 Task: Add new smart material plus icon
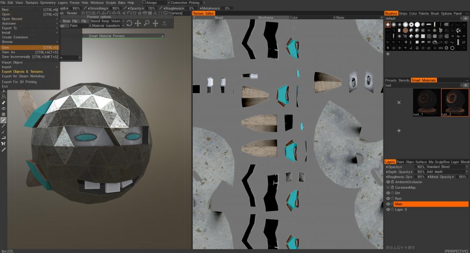(399, 131)
